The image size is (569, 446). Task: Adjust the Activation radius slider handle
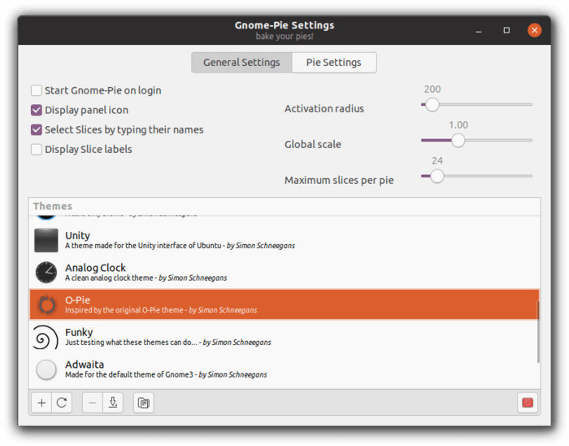432,105
